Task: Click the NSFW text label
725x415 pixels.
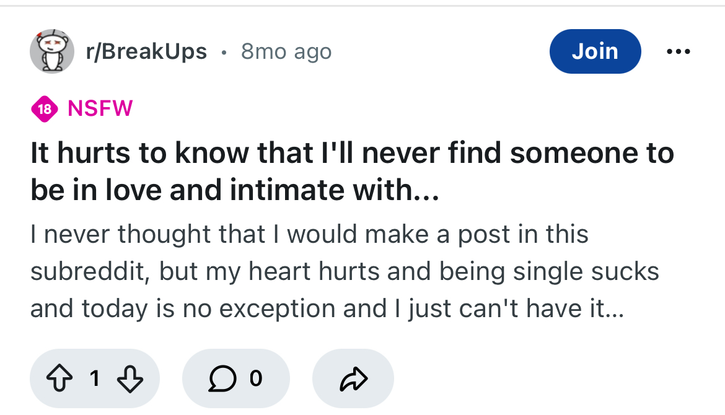Action: pos(100,108)
